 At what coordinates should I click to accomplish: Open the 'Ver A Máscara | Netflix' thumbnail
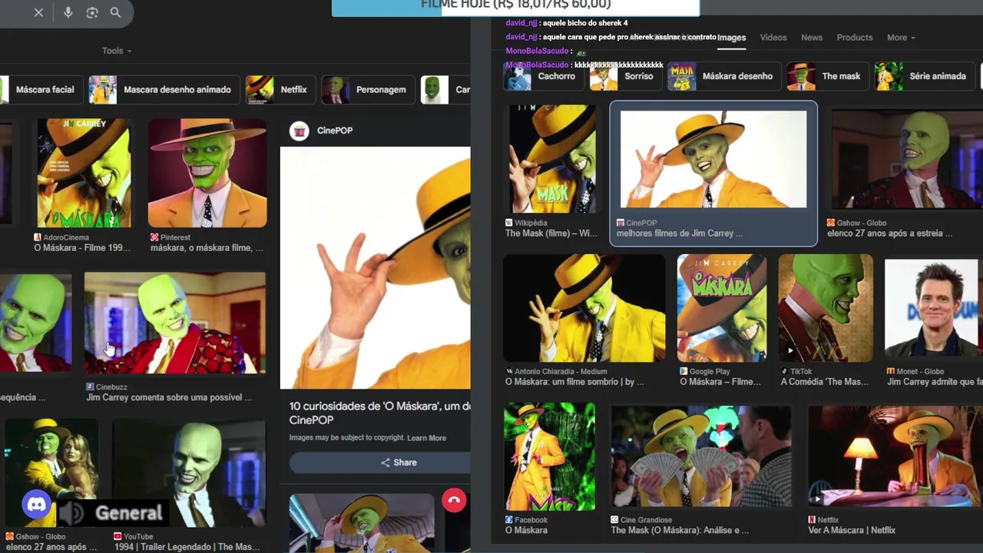(x=895, y=456)
